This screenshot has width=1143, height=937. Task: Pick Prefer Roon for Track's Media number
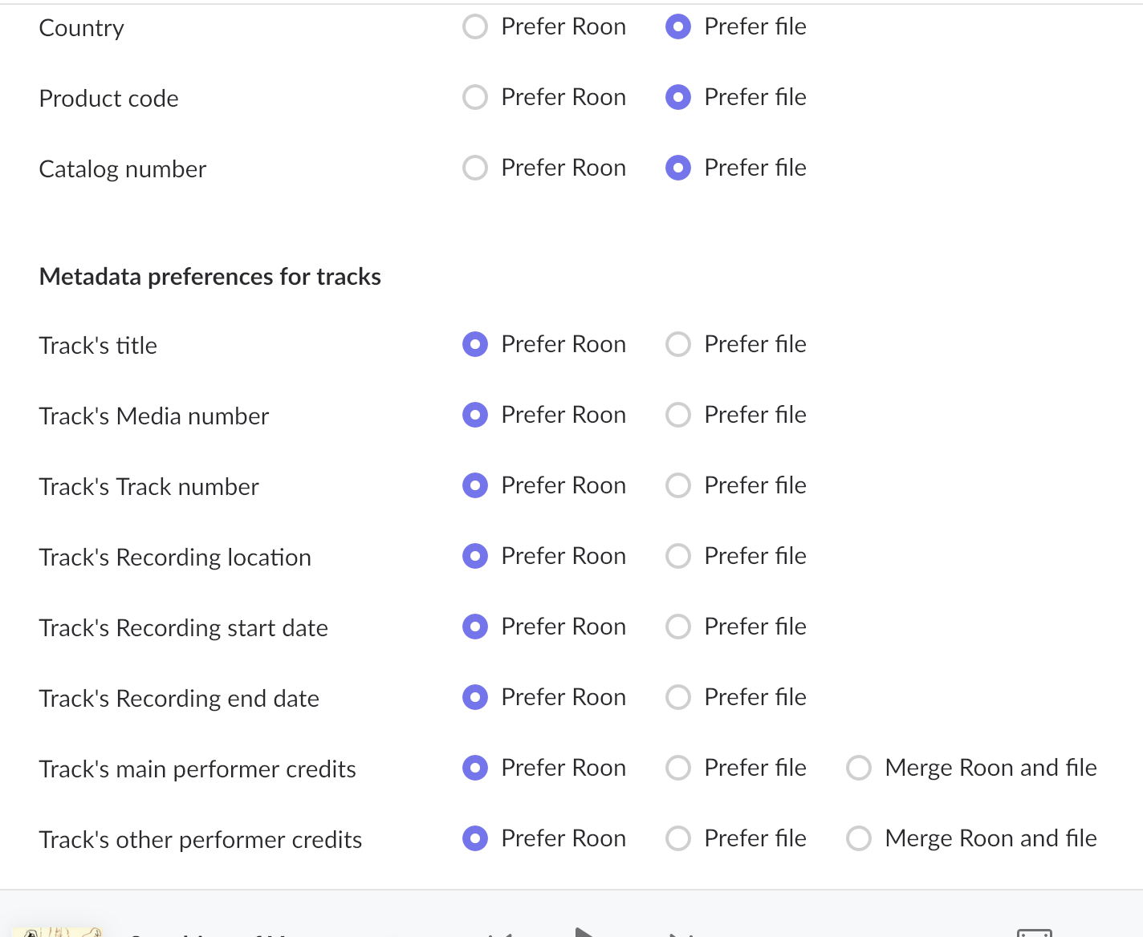click(475, 415)
